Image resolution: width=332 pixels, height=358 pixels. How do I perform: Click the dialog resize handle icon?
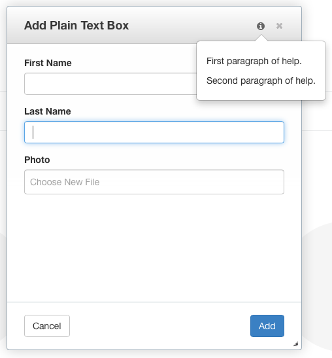click(296, 344)
